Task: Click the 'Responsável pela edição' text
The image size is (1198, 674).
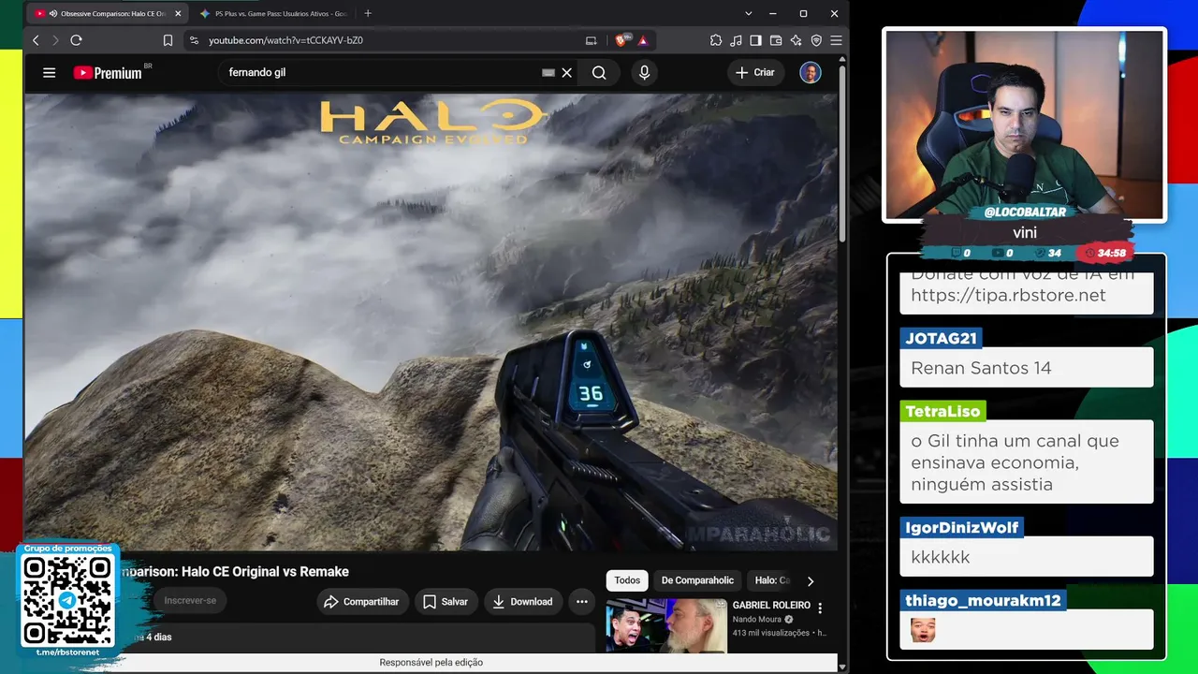Action: click(x=431, y=663)
